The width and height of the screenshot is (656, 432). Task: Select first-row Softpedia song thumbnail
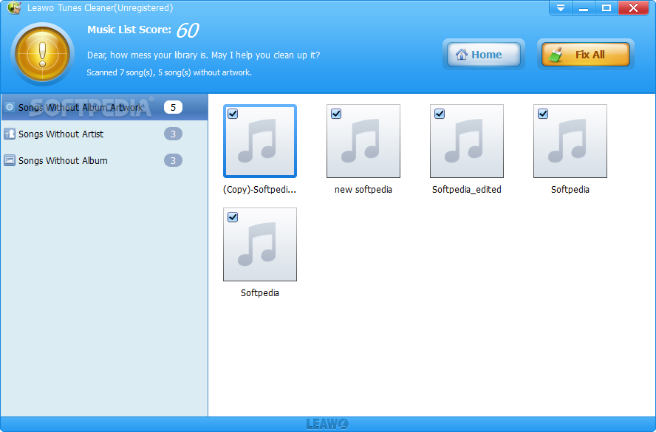pos(570,141)
